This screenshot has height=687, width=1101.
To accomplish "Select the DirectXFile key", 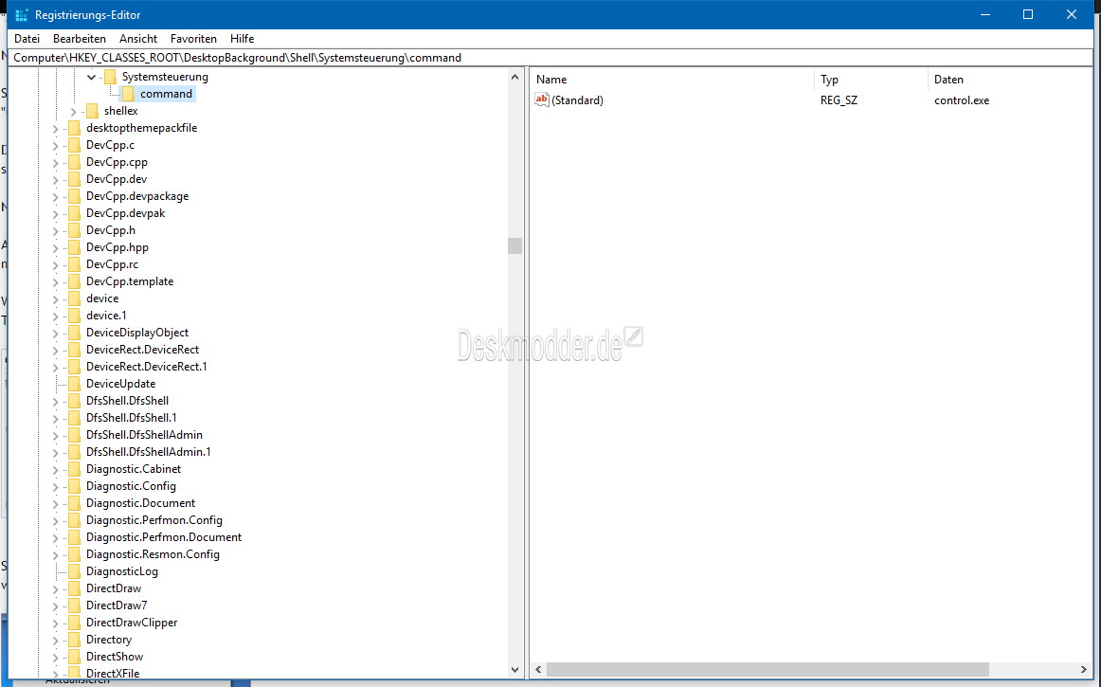I will (x=113, y=673).
